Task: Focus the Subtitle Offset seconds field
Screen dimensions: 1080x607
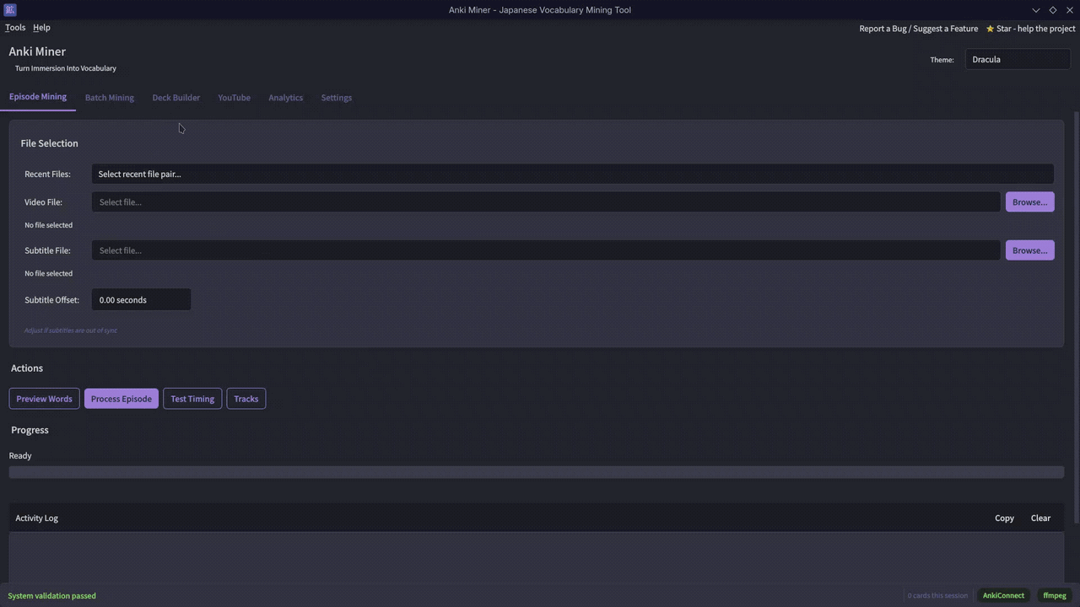Action: pos(141,300)
